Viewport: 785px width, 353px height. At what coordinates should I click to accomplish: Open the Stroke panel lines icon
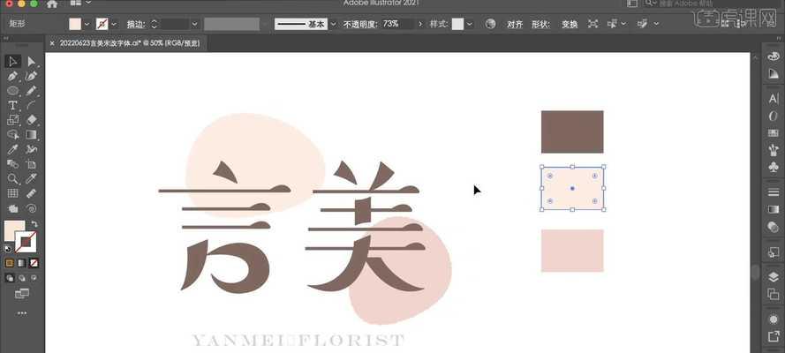[x=774, y=192]
